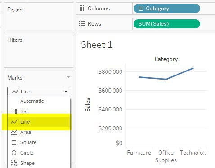Open the Marks card menu arrow
The height and width of the screenshot is (168, 215).
68,77
